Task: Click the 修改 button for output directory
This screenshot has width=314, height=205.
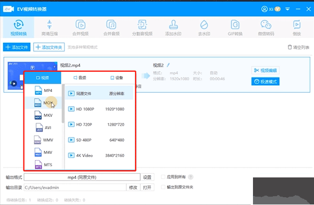Action: tap(133, 187)
